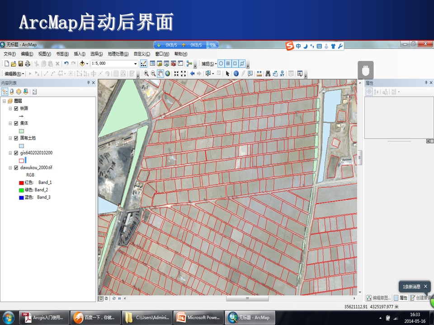Click the HTML Popup tool icon

click(x=250, y=74)
